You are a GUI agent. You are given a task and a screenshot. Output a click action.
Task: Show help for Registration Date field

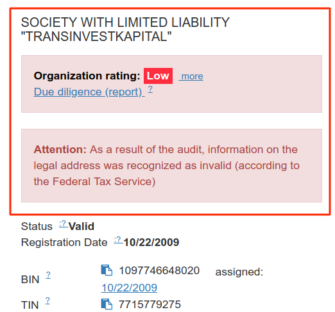[118, 240]
